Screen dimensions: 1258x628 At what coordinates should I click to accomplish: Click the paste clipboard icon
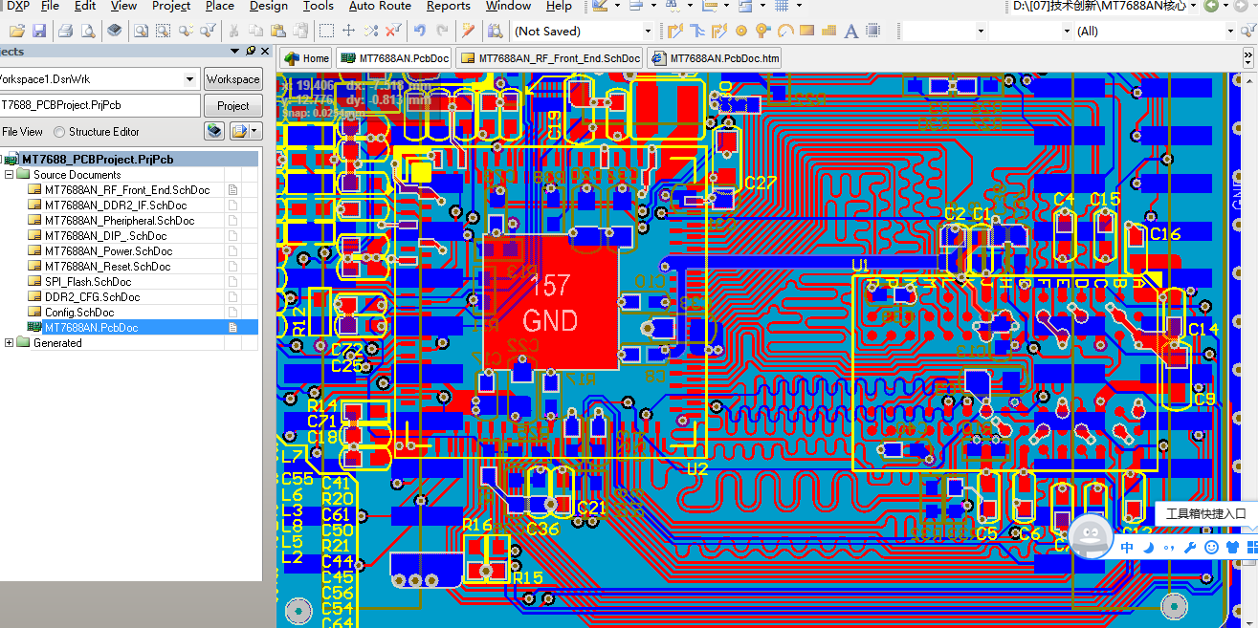click(276, 32)
